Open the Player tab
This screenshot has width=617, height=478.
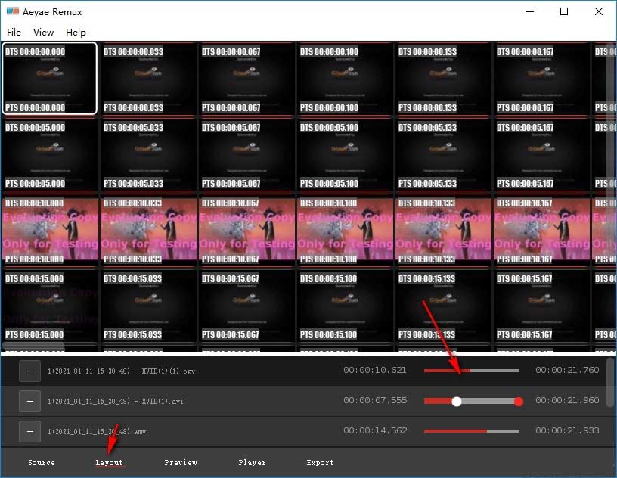tap(252, 462)
